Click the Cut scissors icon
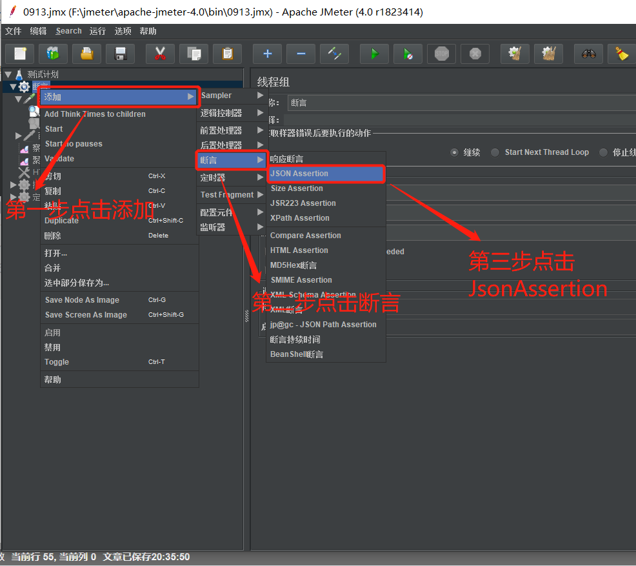The height and width of the screenshot is (566, 636). pyautogui.click(x=160, y=54)
